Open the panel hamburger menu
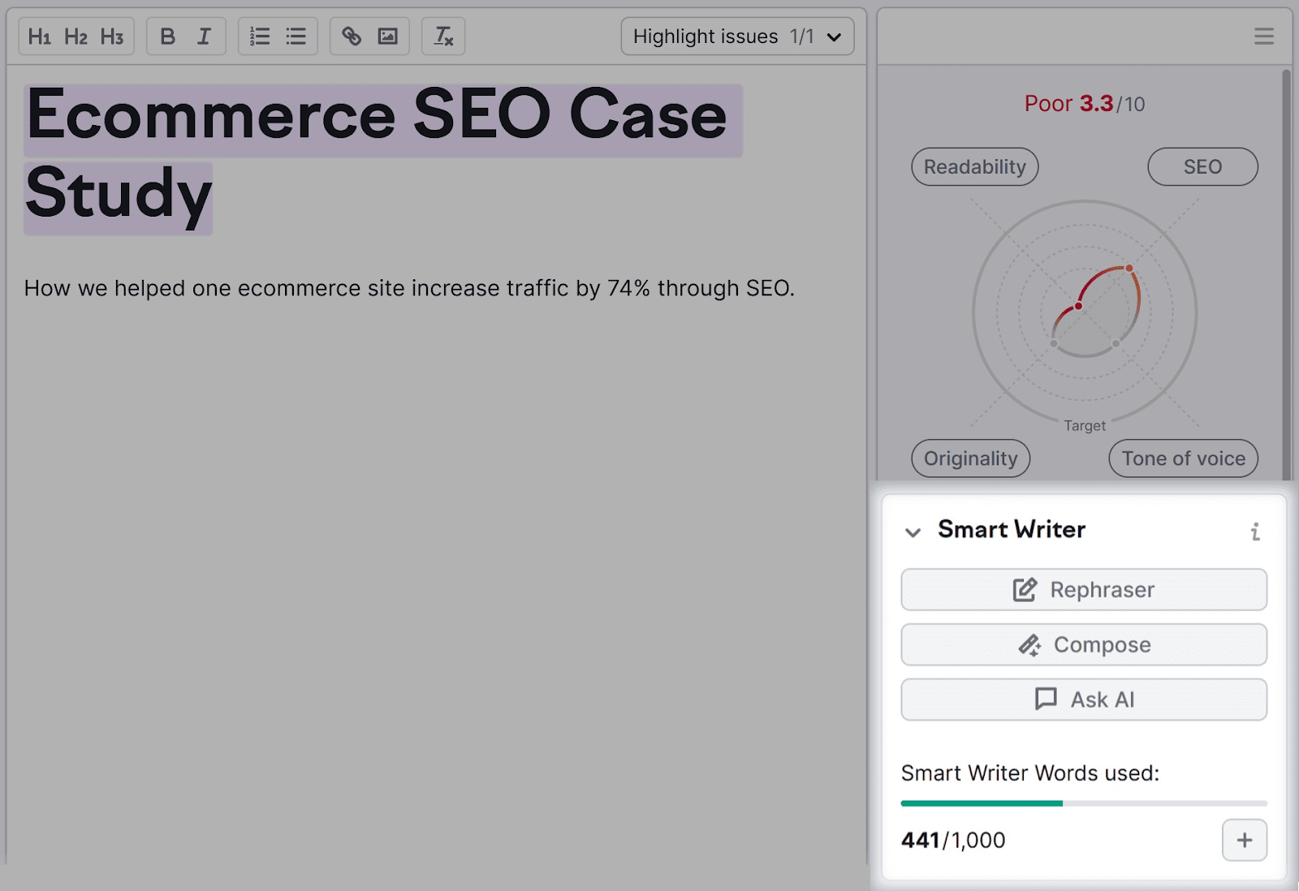1299x891 pixels. tap(1263, 36)
